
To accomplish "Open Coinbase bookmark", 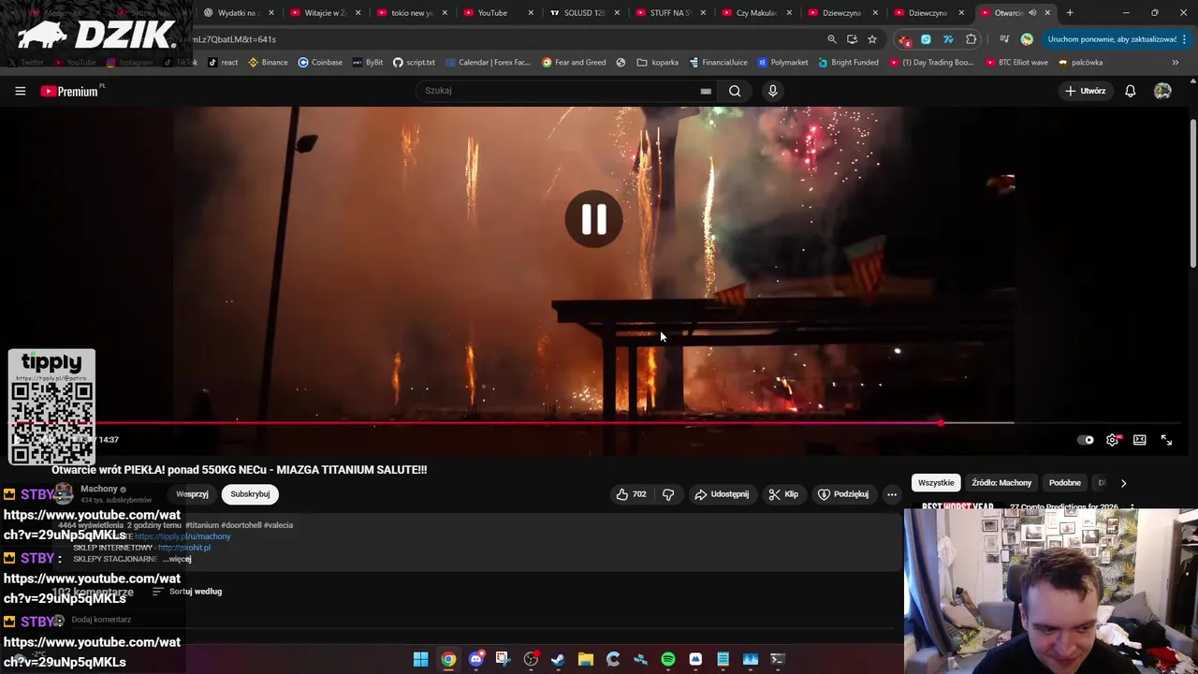I will tap(320, 63).
